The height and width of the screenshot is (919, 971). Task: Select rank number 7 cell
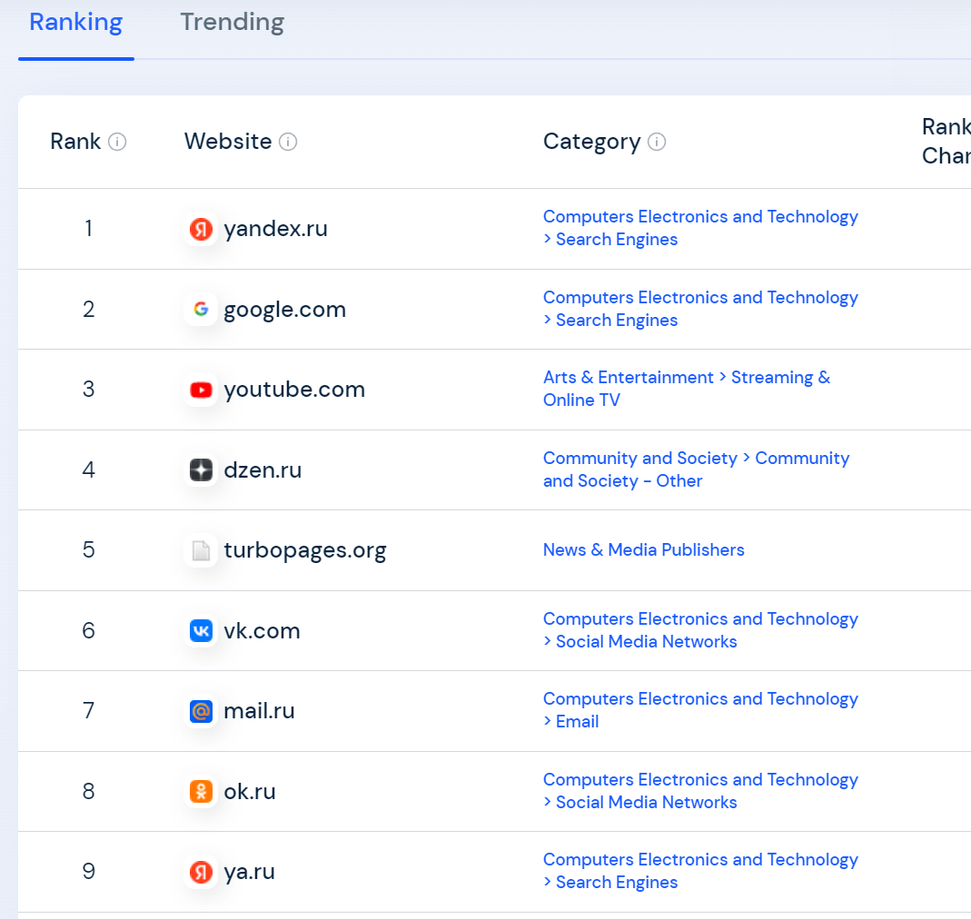coord(88,711)
